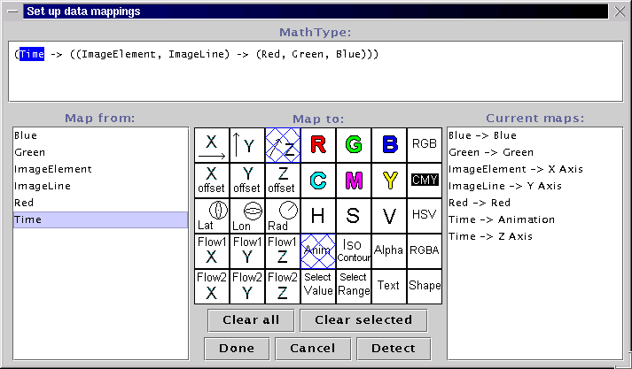
Task: Select Green in Map from list
Action: point(100,152)
